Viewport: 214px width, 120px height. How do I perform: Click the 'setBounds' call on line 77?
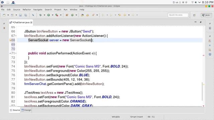[x=54, y=79]
